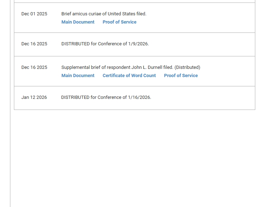Viewport: 276px width, 207px height.
Task: Open the Certificate of Word Count link
Action: pyautogui.click(x=129, y=76)
